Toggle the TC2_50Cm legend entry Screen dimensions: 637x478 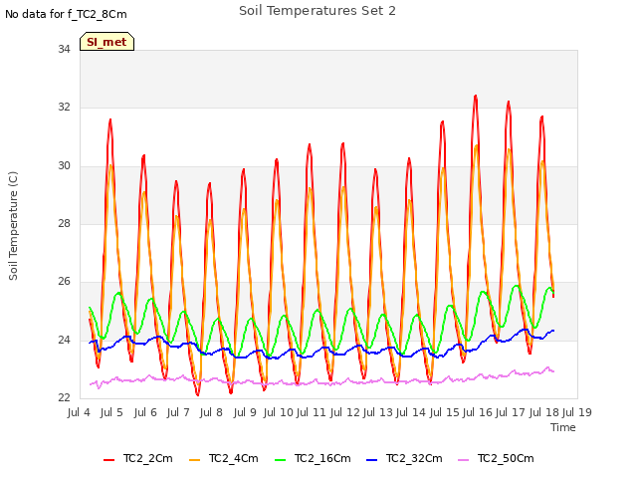click(496, 459)
